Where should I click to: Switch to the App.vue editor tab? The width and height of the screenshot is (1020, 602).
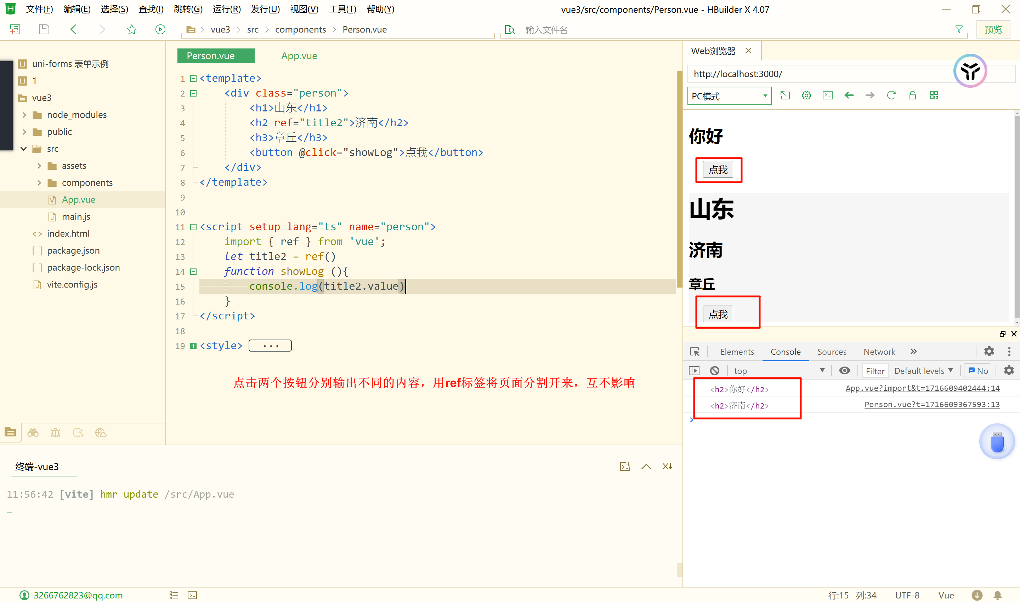click(299, 56)
